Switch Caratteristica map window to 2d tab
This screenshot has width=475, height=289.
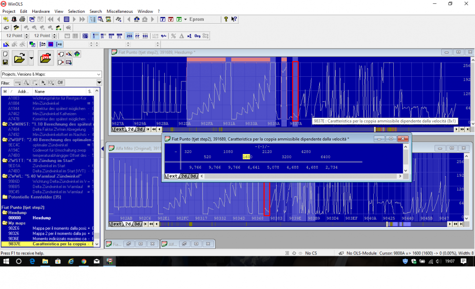[184, 176]
